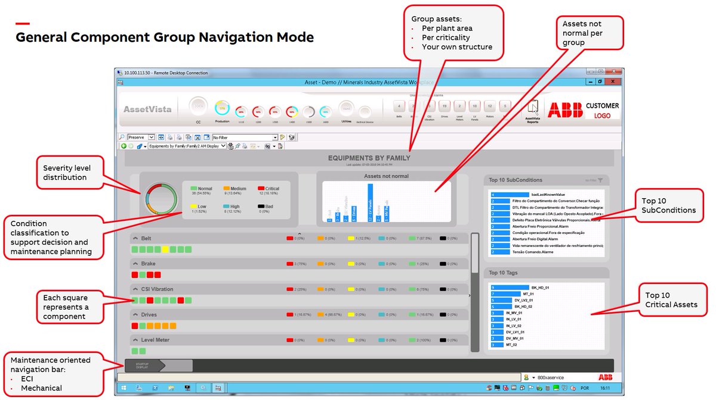Viewport: 716px width, 400px height.
Task: Select the 1300 area gauge
Action: pyautogui.click(x=275, y=111)
